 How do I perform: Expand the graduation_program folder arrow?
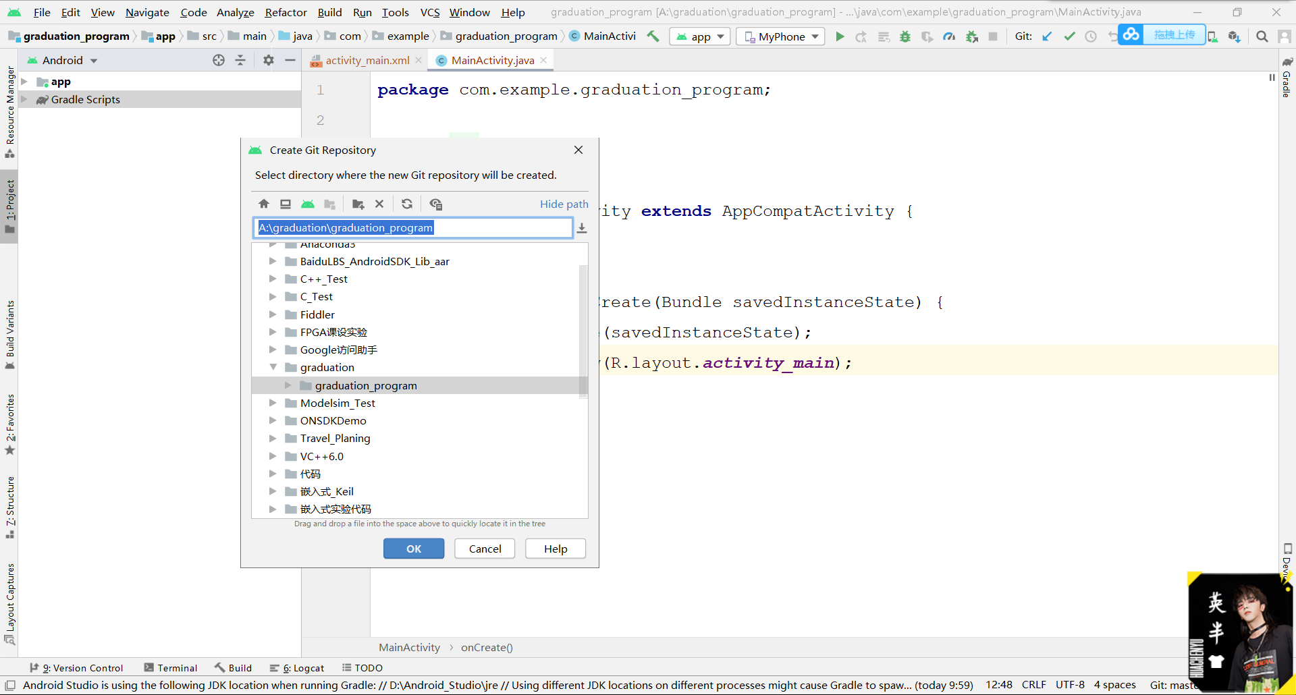288,385
